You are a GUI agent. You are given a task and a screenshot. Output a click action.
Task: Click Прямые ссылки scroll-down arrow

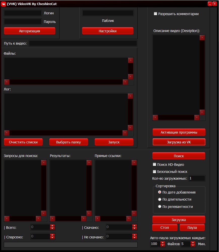click(134, 213)
